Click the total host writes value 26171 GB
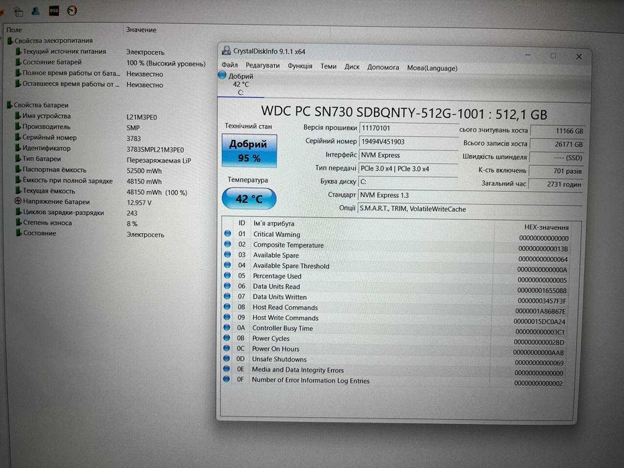624x468 pixels. tap(557, 144)
